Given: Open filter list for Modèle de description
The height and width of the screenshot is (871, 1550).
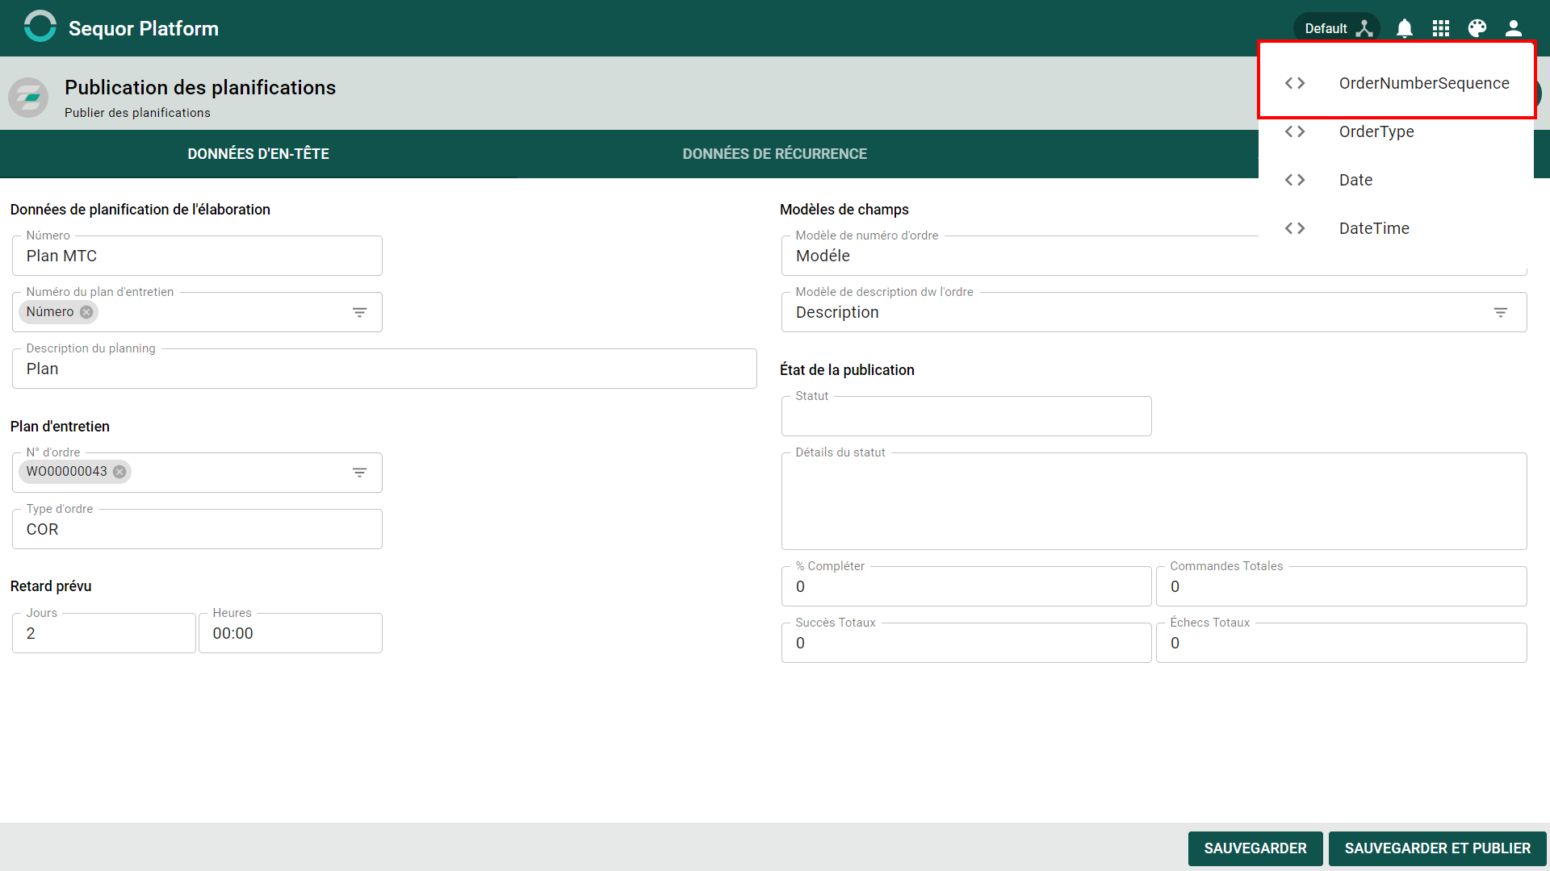Looking at the screenshot, I should pyautogui.click(x=1501, y=312).
